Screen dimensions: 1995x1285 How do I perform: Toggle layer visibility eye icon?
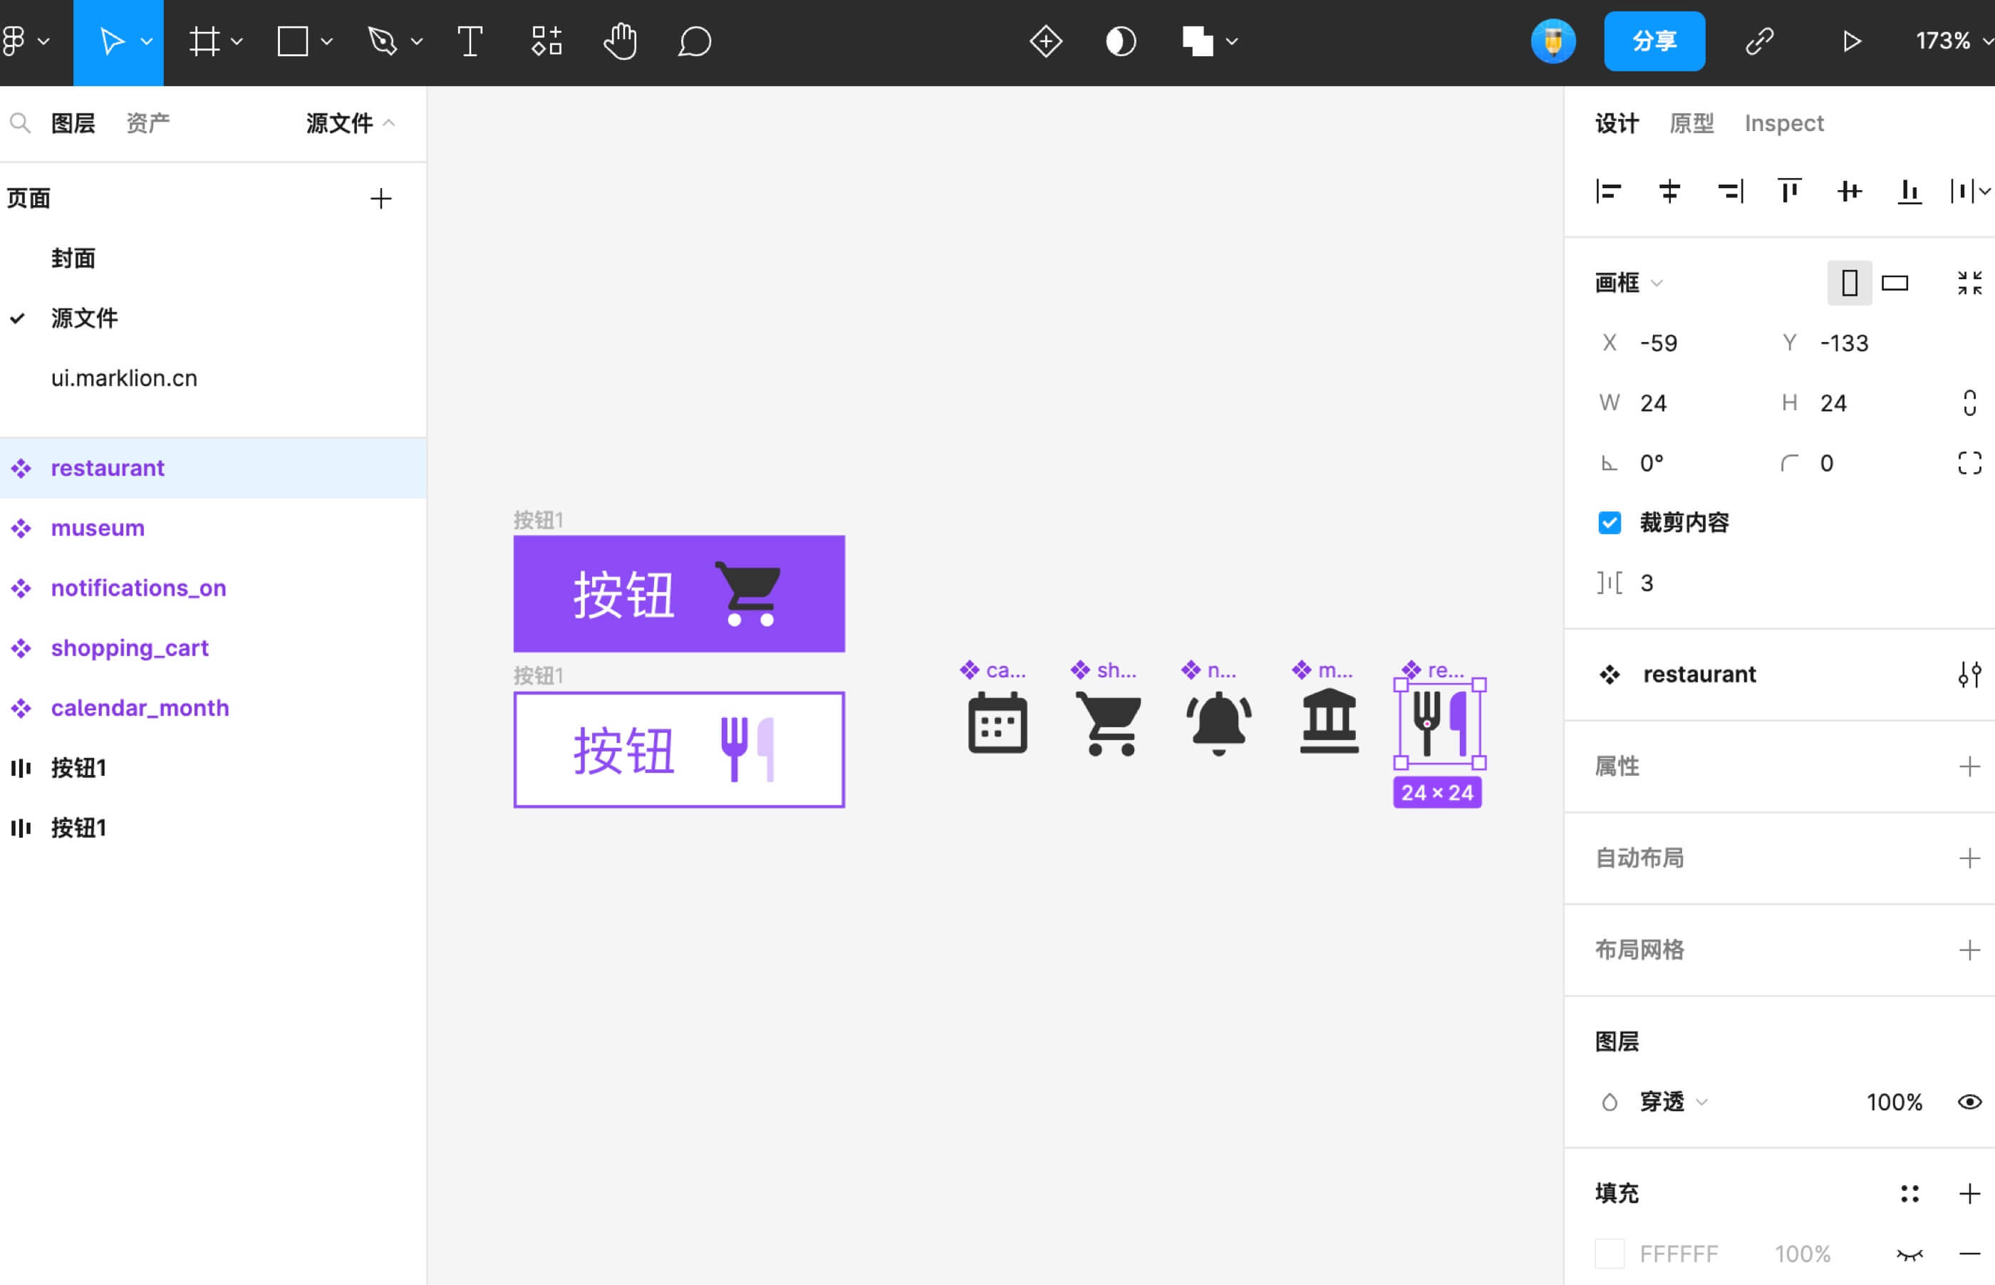[1969, 1102]
